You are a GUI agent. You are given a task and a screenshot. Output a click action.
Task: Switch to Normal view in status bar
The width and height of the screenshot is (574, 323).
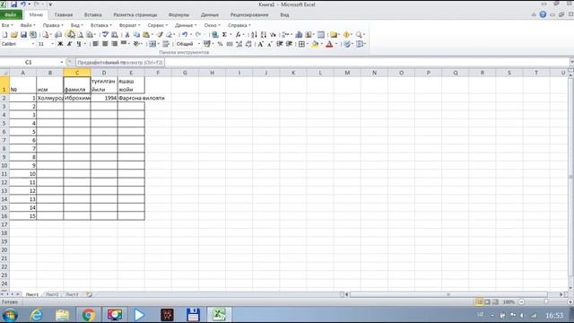(479, 302)
